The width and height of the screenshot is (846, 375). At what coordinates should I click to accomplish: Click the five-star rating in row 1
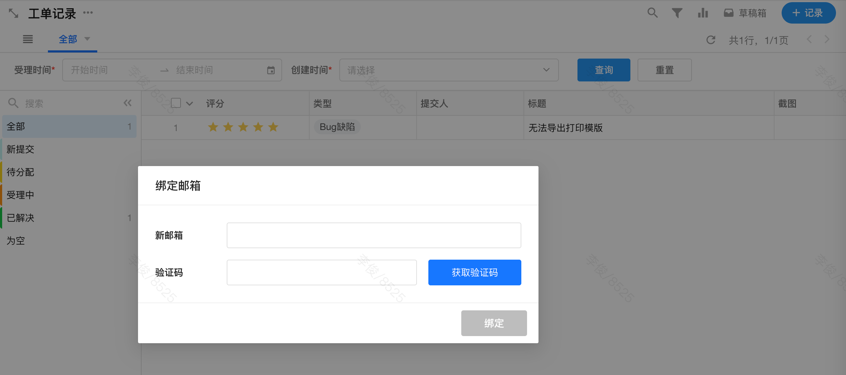243,127
